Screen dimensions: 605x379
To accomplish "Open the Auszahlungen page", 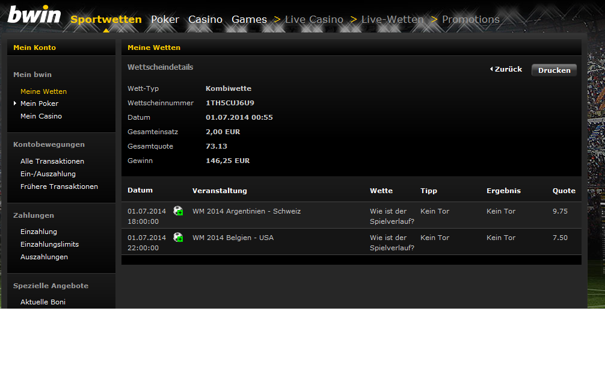I will [44, 257].
